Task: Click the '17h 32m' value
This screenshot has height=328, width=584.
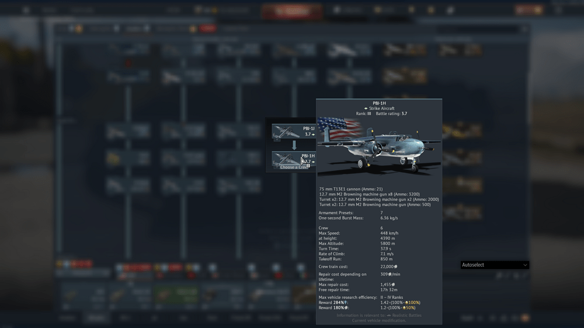Action: pyautogui.click(x=389, y=289)
